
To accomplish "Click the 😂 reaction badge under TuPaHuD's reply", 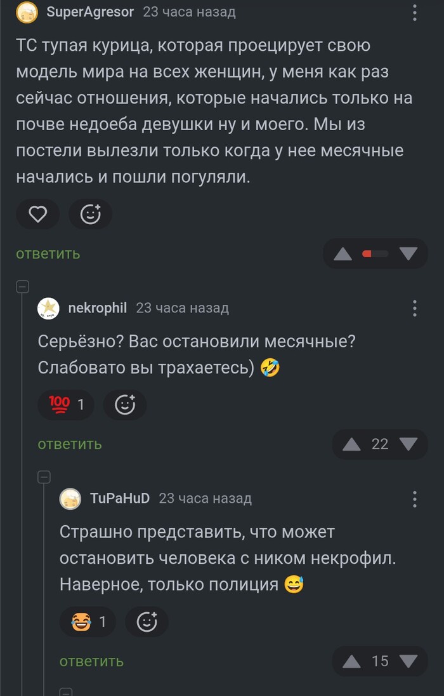I will click(88, 623).
